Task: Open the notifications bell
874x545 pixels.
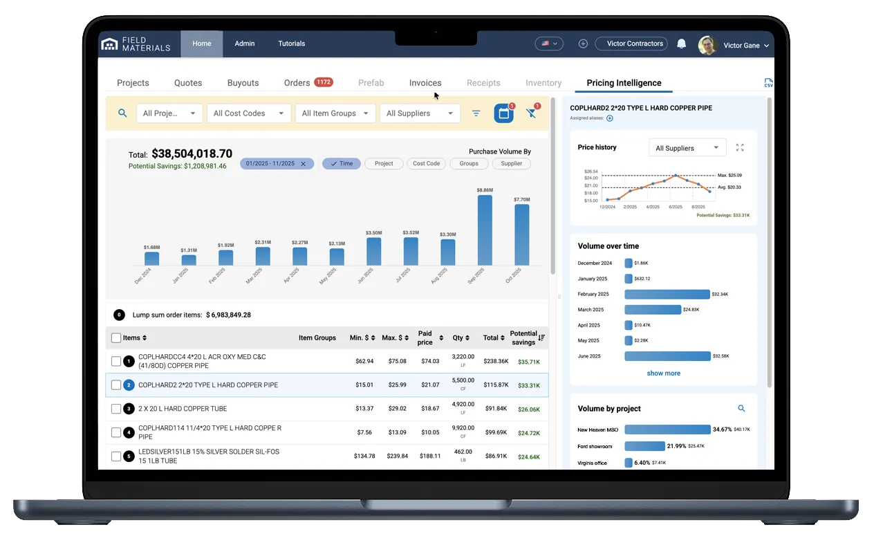Action: click(681, 44)
